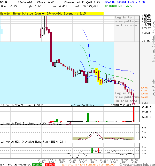Viewport: 155px width, 166px height.
Task: Click the upper 'Log in to view patterns' text
Action: (x=127, y=21)
